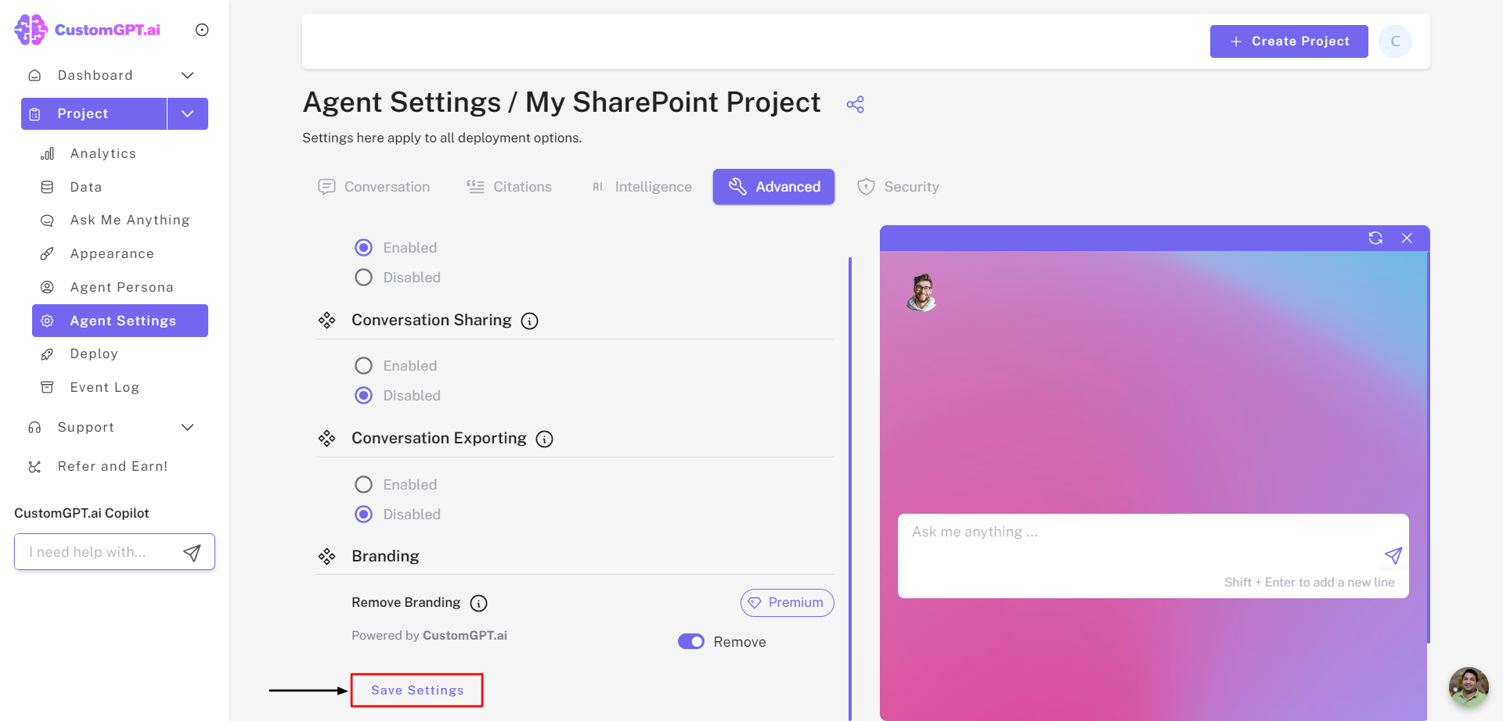Click the send arrow in chat preview
This screenshot has width=1503, height=721.
click(1393, 555)
